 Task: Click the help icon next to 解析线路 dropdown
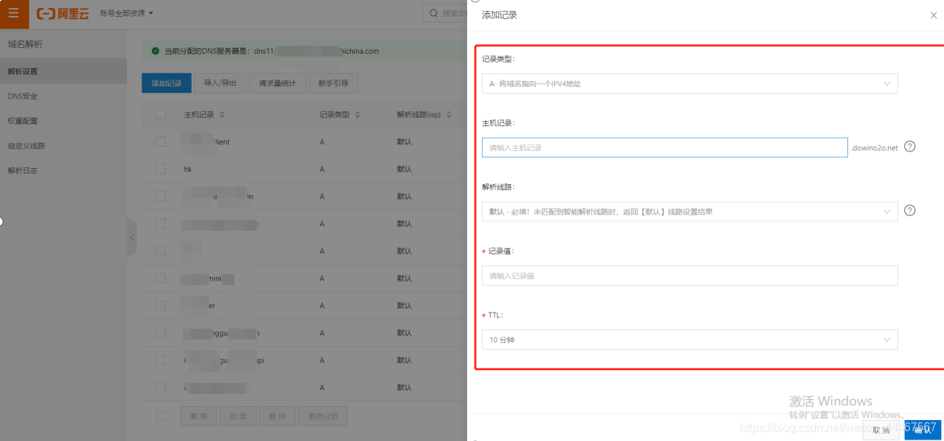coord(910,210)
